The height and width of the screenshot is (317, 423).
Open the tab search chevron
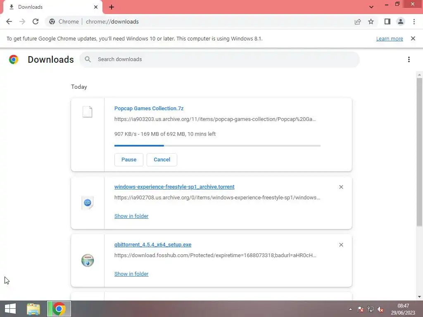pyautogui.click(x=371, y=7)
